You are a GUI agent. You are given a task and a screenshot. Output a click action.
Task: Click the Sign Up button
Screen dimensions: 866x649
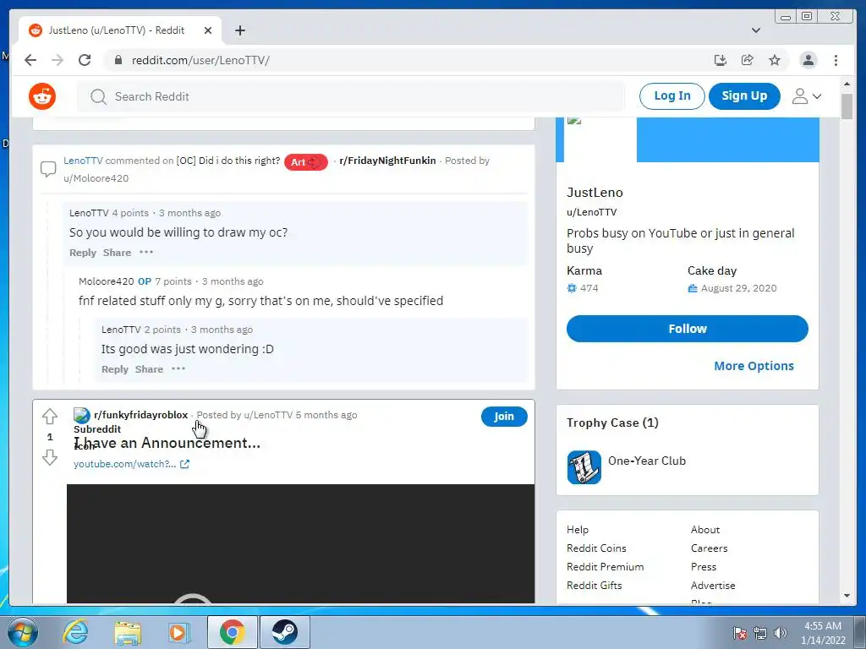(x=744, y=96)
